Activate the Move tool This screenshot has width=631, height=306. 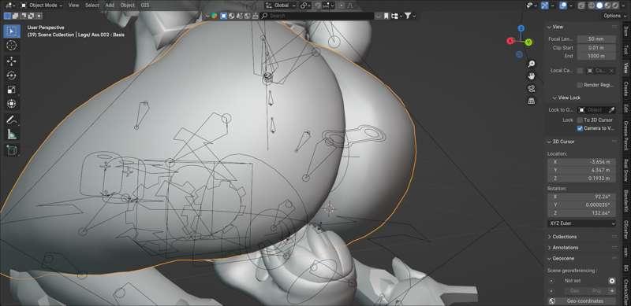[12, 61]
